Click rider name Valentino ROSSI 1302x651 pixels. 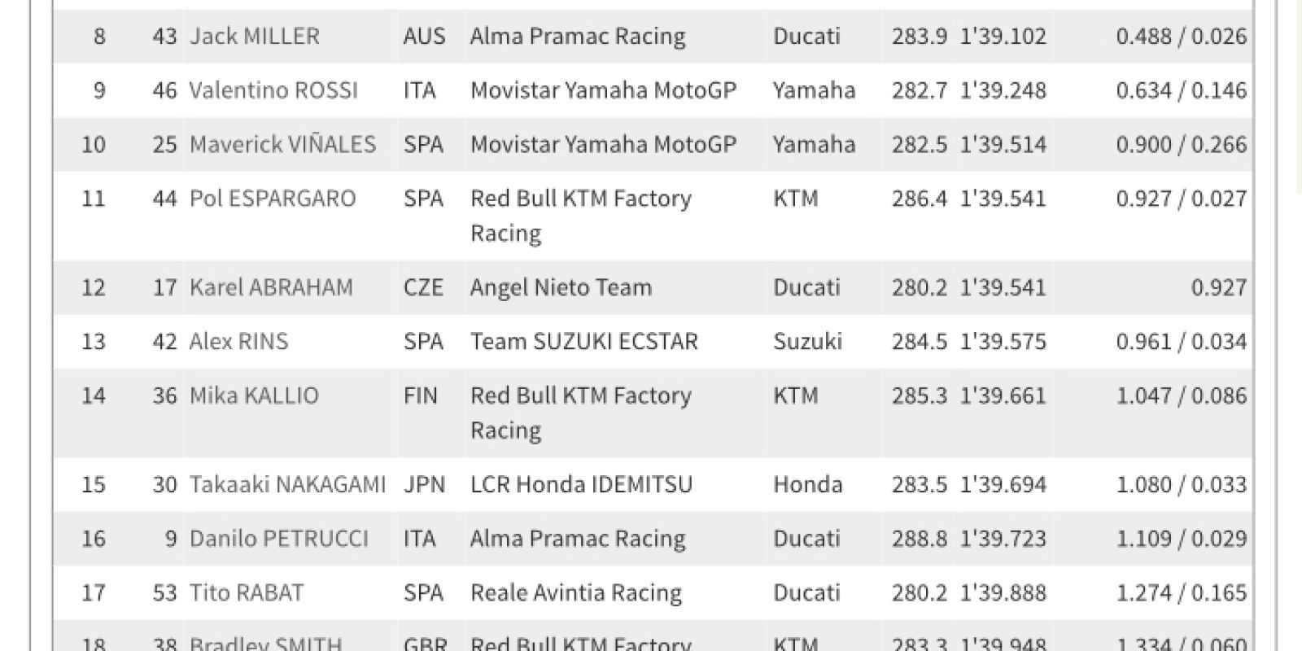point(273,90)
